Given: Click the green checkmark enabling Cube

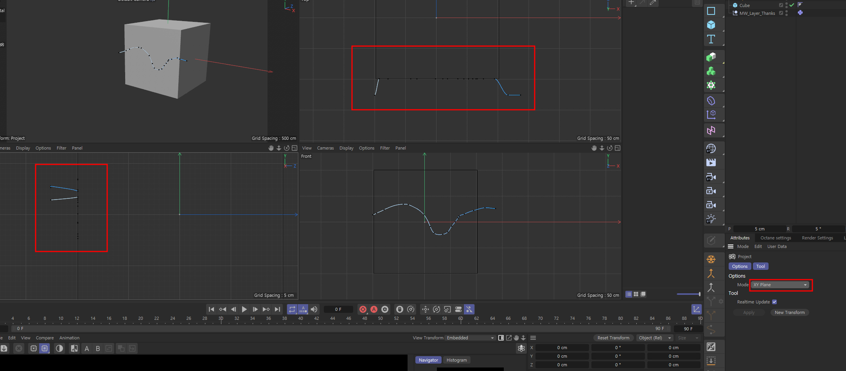Looking at the screenshot, I should pyautogui.click(x=792, y=5).
